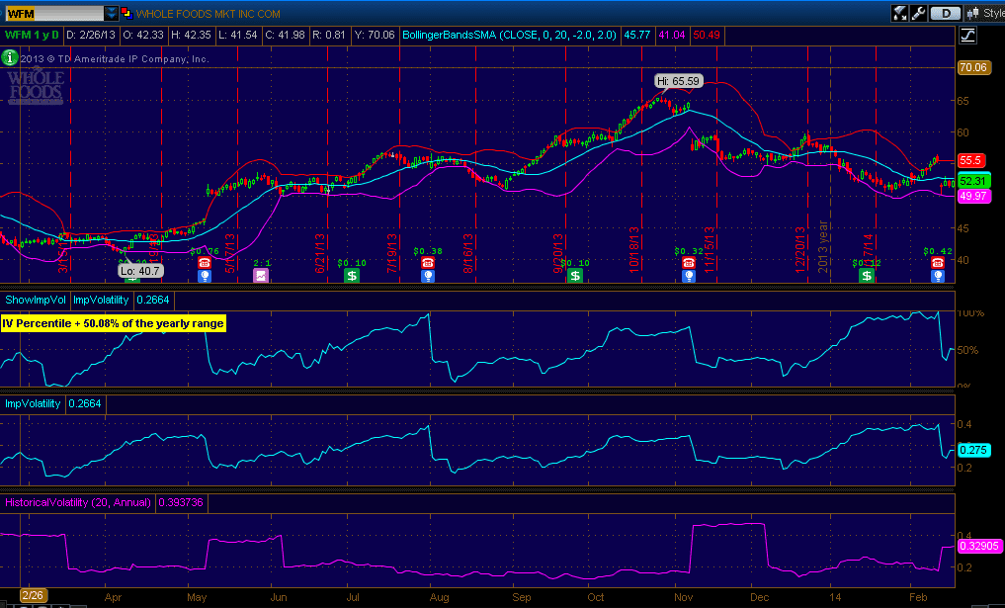Click the 50.49 Bollinger upper value
This screenshot has height=608, width=1005.
707,35
